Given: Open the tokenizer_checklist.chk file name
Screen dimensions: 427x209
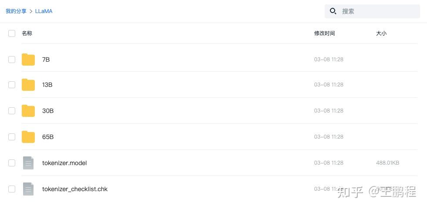Looking at the screenshot, I should tap(75, 189).
